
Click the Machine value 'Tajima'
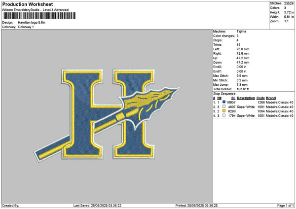coord(241,32)
